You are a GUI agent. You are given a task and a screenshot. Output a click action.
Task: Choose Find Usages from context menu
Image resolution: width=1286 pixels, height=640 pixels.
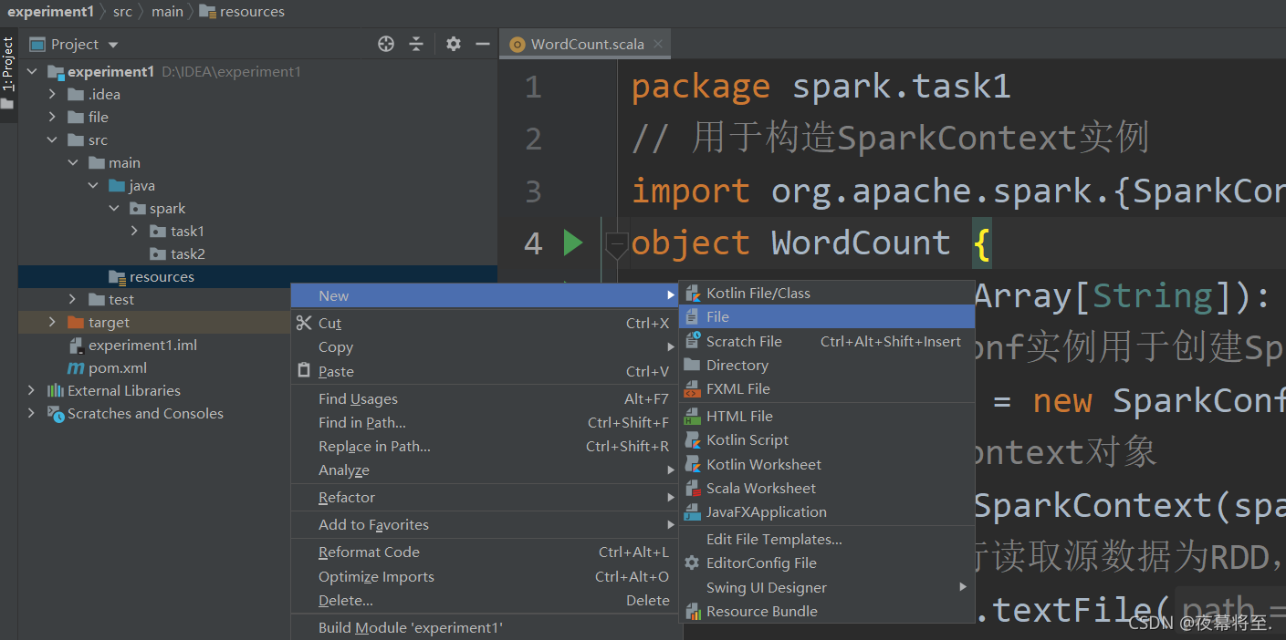(485, 398)
